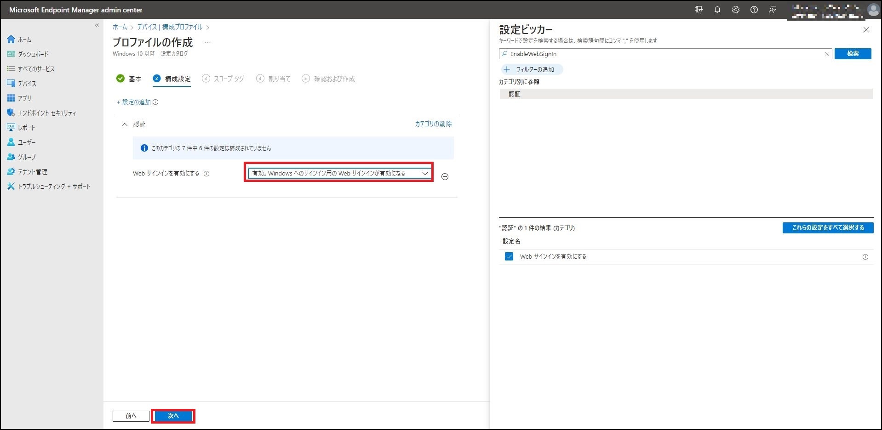Open アプリ in sidebar
The width and height of the screenshot is (882, 430).
coord(19,98)
